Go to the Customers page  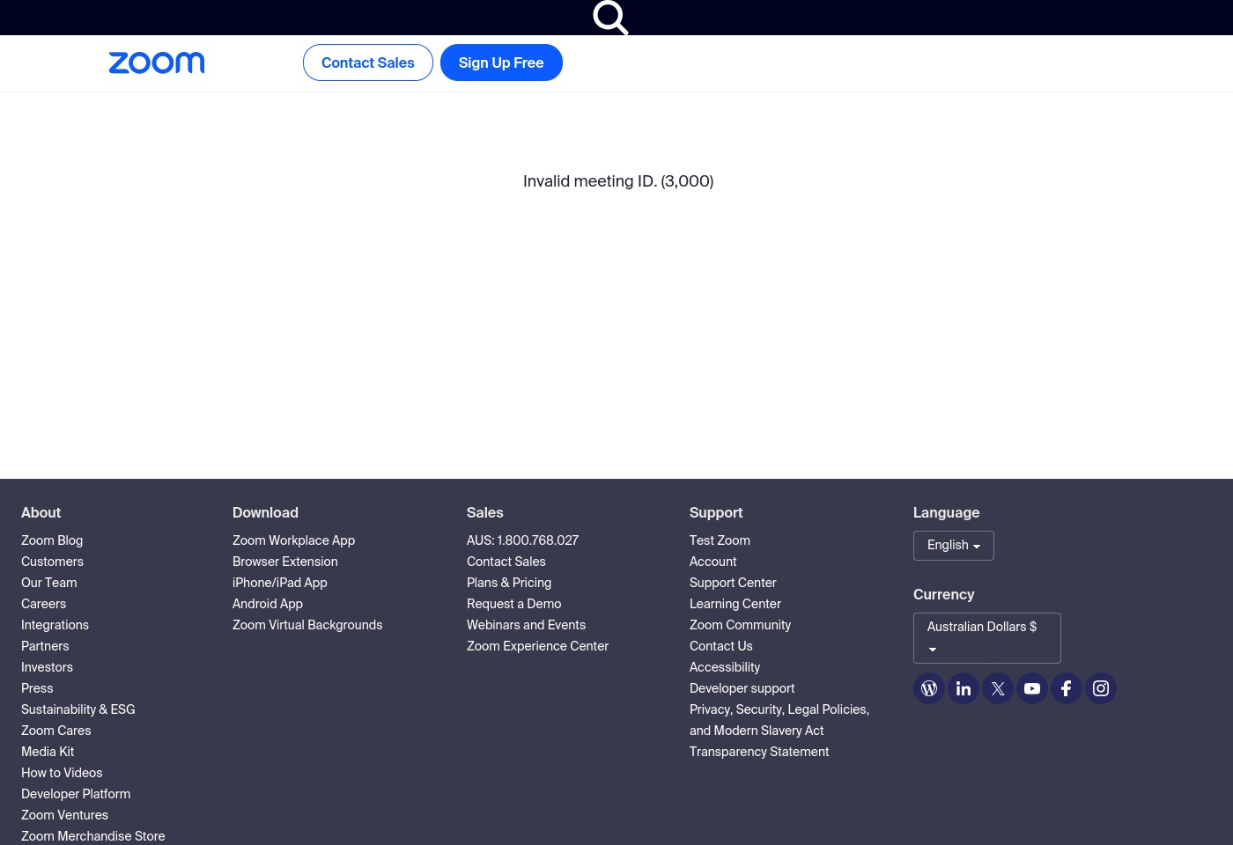52,562
